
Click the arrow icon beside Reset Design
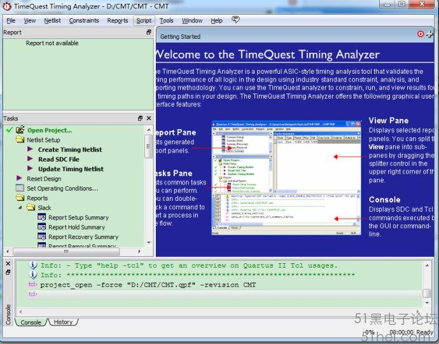(19, 178)
